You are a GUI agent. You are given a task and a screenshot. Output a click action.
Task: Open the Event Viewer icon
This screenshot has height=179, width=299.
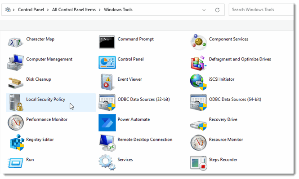tap(107, 82)
